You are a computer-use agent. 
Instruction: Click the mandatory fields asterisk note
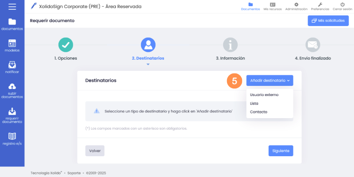point(136,128)
